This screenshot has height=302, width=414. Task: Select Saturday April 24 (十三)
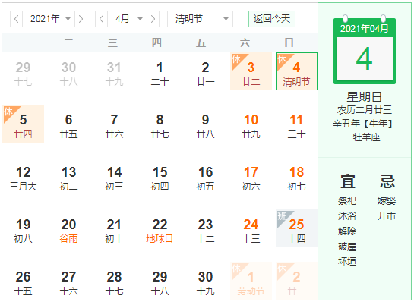(x=251, y=228)
